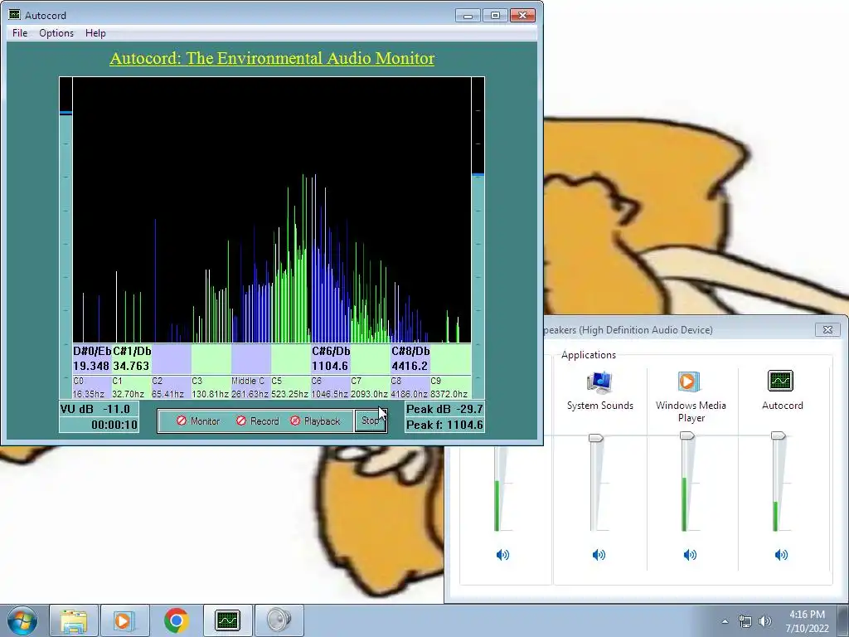The width and height of the screenshot is (849, 637).
Task: Click the C#8/Db 4416.2 note label
Action: (x=410, y=358)
